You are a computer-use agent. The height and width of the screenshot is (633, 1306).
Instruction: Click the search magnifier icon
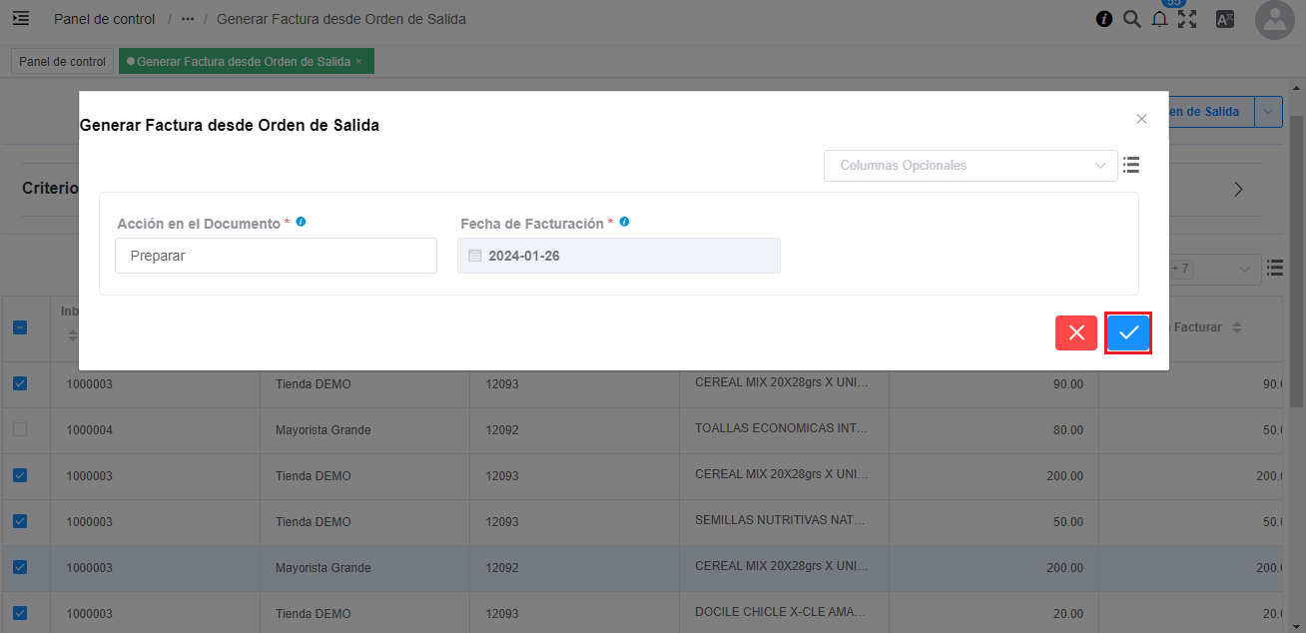[x=1131, y=19]
